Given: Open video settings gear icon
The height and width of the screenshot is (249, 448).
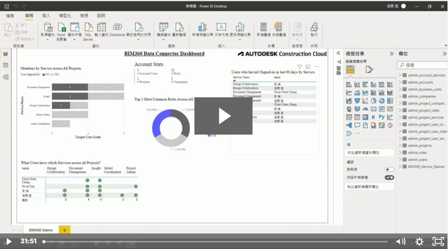Looking at the screenshot, I should 419,242.
